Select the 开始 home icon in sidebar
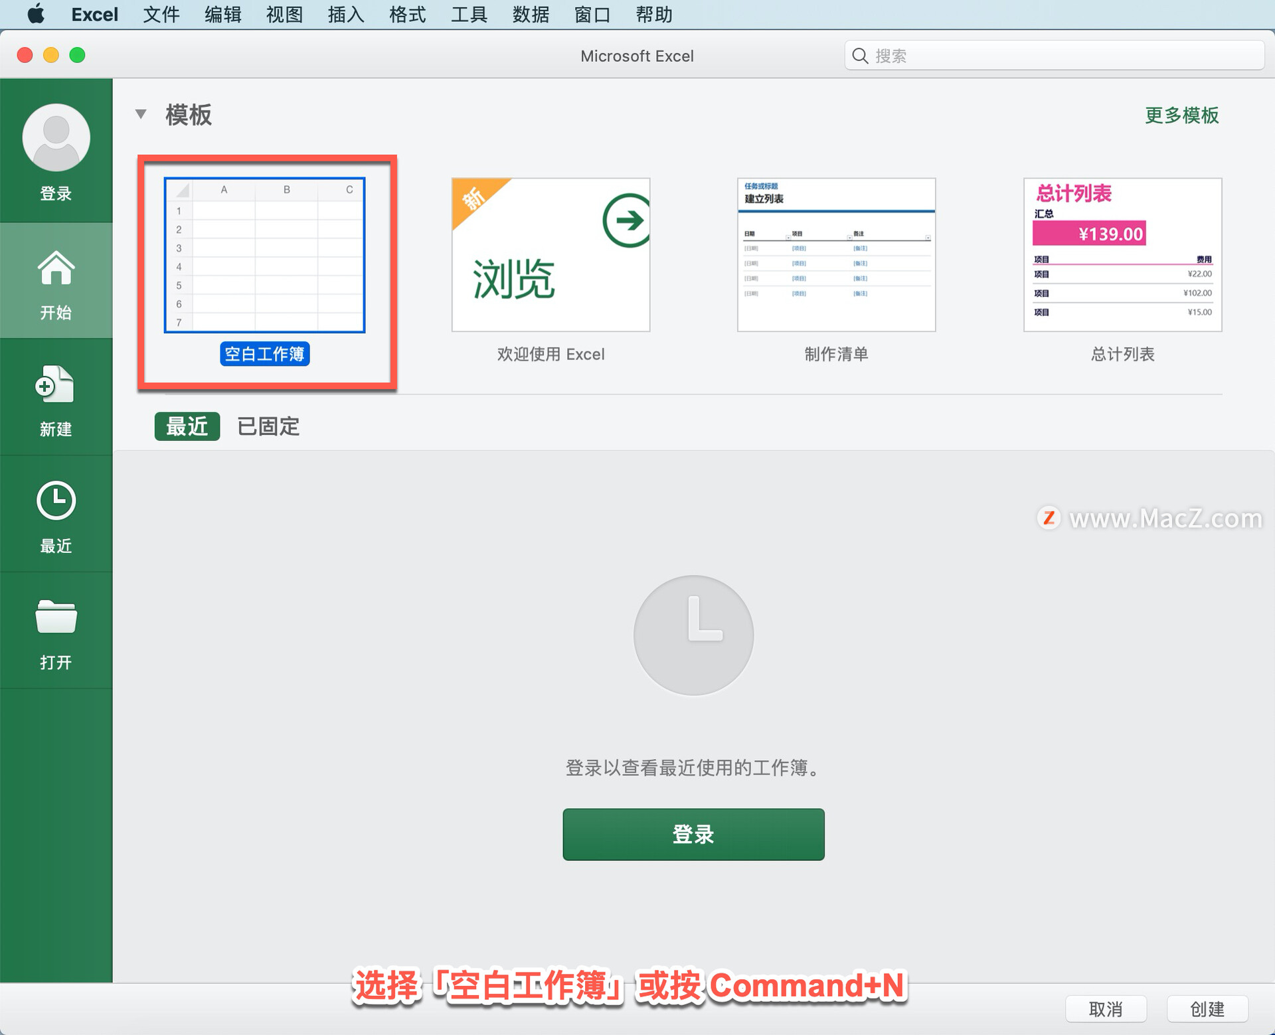Viewport: 1275px width, 1035px height. [56, 268]
